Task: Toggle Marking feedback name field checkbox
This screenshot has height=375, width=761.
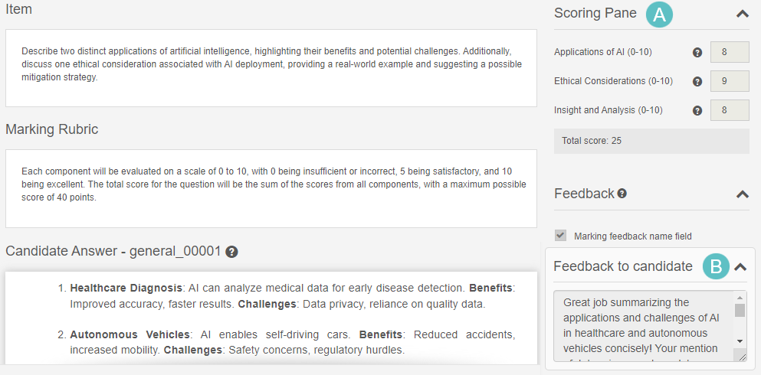Action: [561, 236]
